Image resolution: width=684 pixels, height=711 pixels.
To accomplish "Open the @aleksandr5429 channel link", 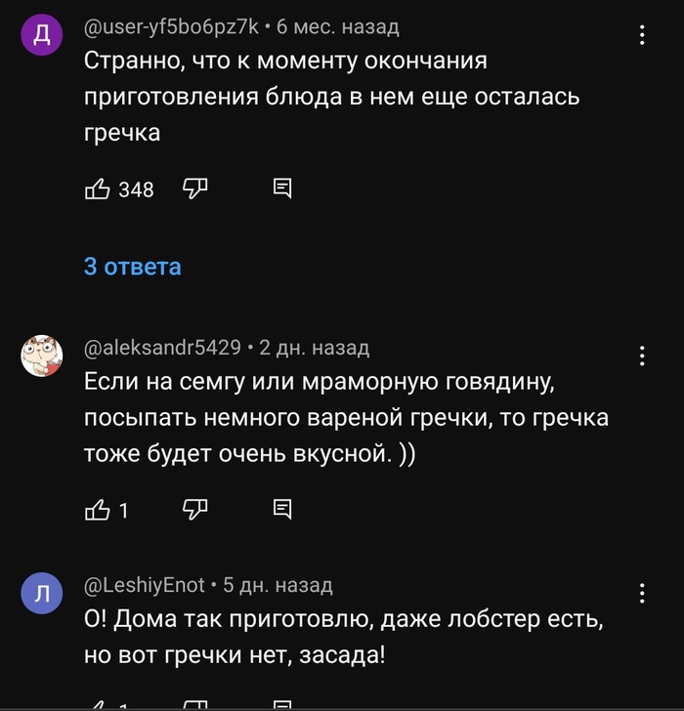I will (x=162, y=347).
